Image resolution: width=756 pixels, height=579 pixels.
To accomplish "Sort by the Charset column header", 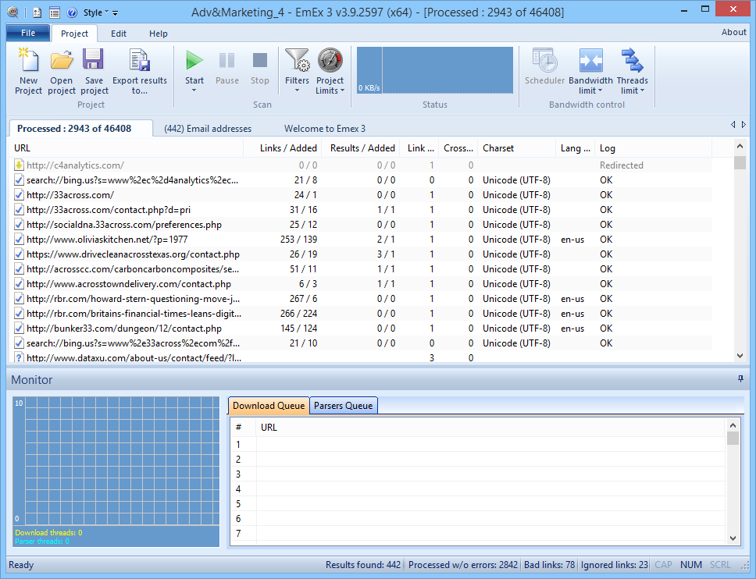I will 498,148.
